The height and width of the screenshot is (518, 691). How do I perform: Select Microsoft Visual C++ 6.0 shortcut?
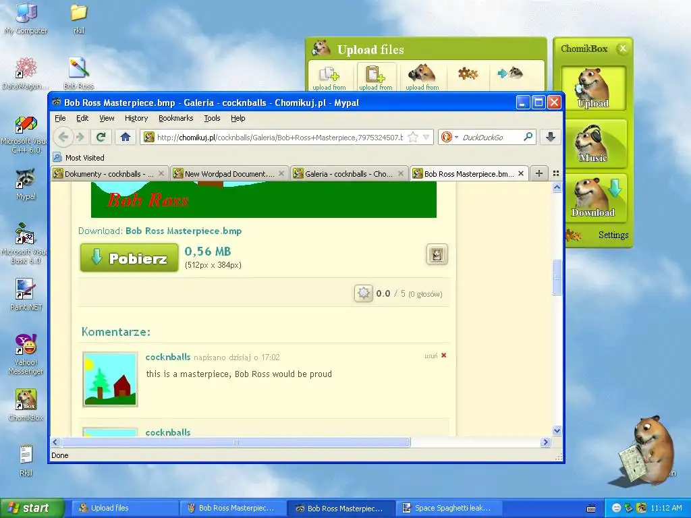click(26, 135)
